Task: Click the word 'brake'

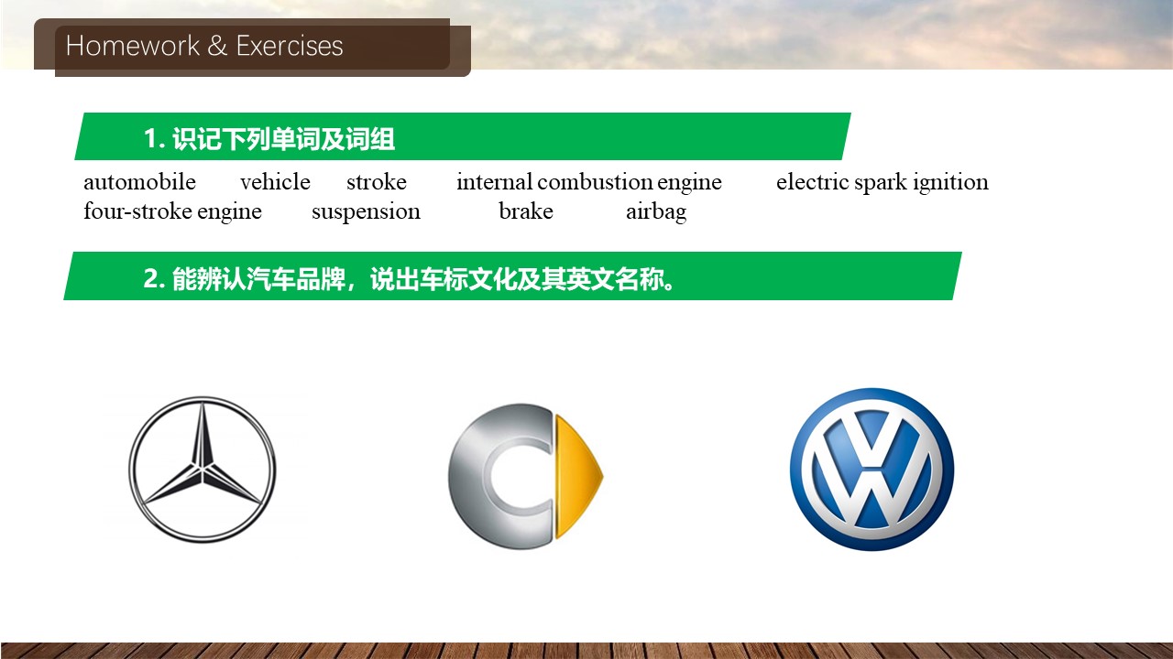Action: coord(526,211)
